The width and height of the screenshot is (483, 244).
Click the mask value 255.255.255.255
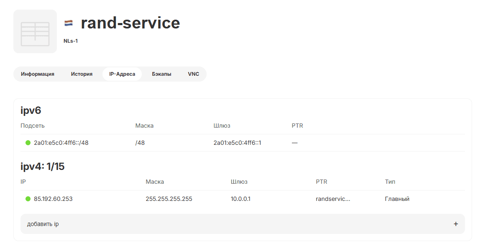[169, 199]
